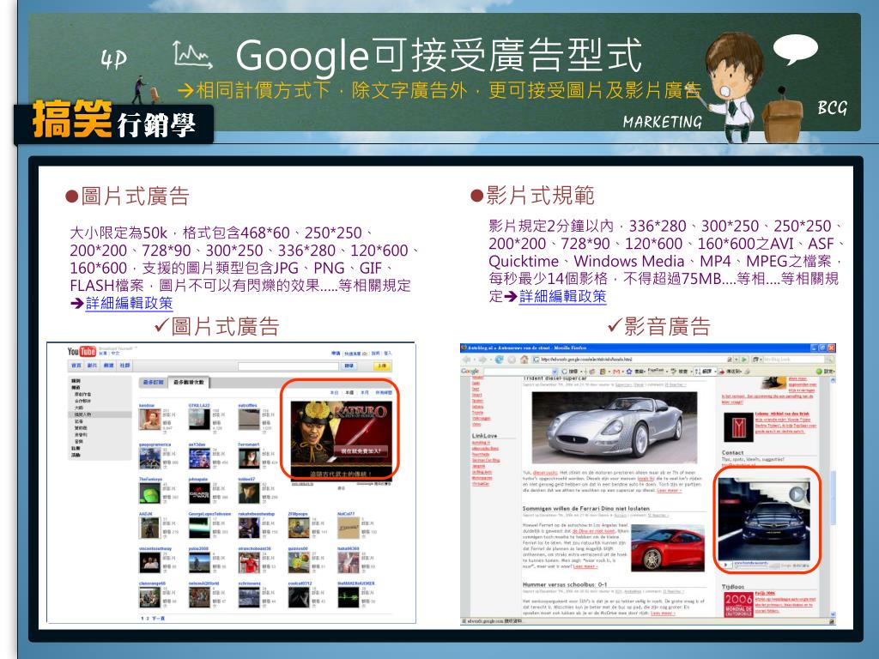Click the Firefox vertical scrollbar

pos(833,499)
